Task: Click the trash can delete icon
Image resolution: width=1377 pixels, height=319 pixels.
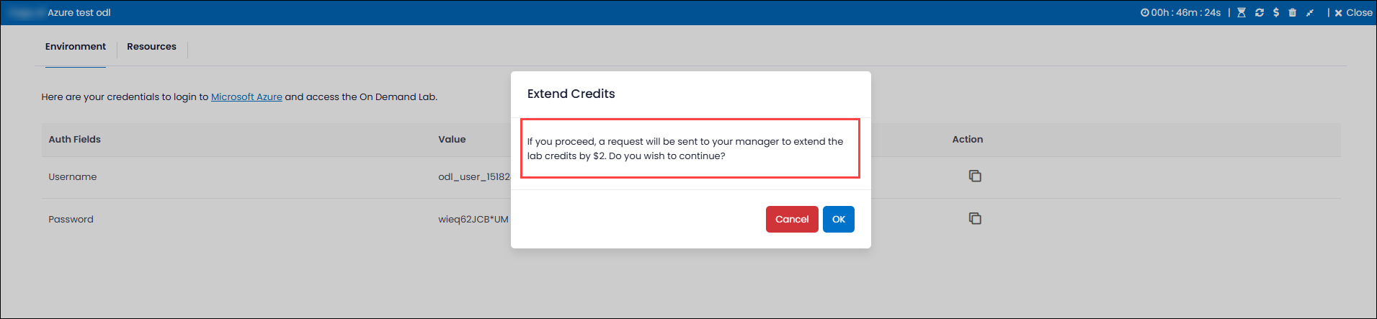Action: 1293,13
